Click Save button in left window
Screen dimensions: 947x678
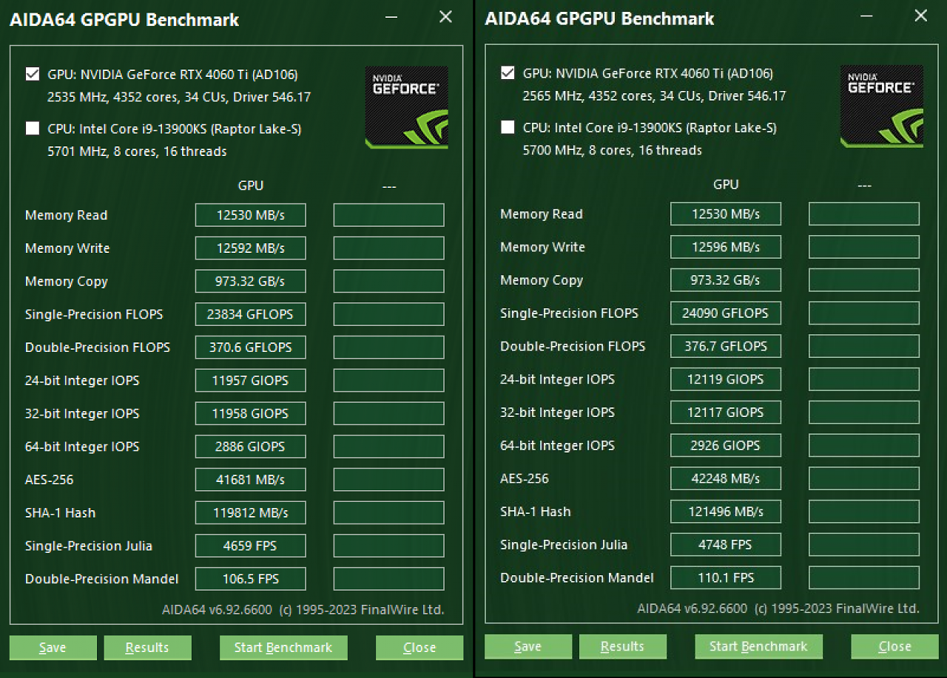click(53, 648)
